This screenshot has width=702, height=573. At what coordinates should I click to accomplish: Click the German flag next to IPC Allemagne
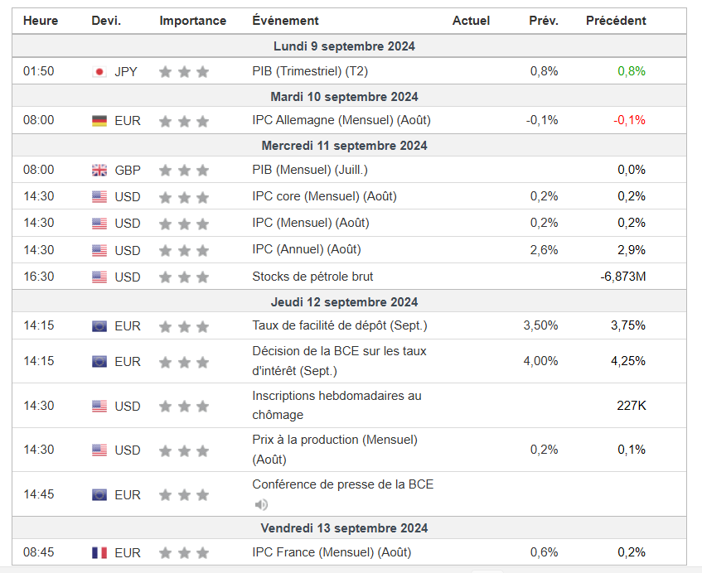point(99,121)
